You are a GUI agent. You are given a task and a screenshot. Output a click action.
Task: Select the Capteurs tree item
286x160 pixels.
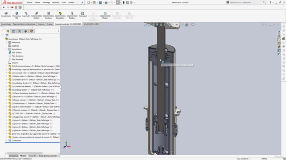click(x=15, y=46)
